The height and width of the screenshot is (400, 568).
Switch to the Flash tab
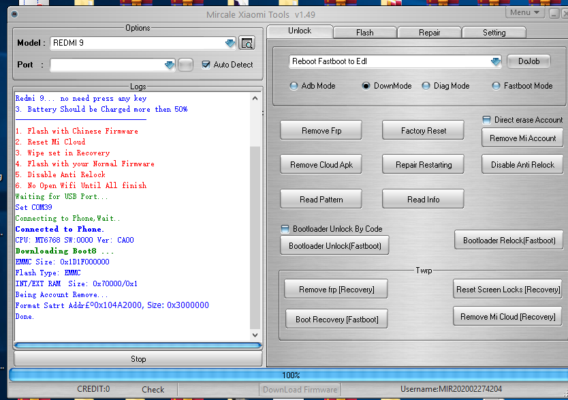pos(364,33)
